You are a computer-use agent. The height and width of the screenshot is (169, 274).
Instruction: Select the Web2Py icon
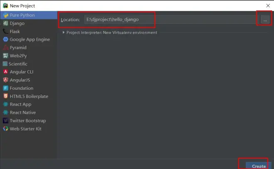coord(5,56)
